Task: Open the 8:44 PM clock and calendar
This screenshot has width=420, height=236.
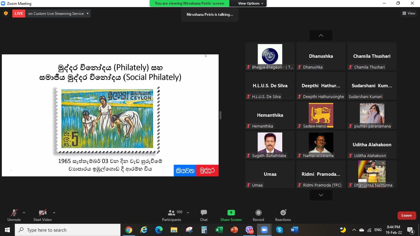Action: (394, 230)
